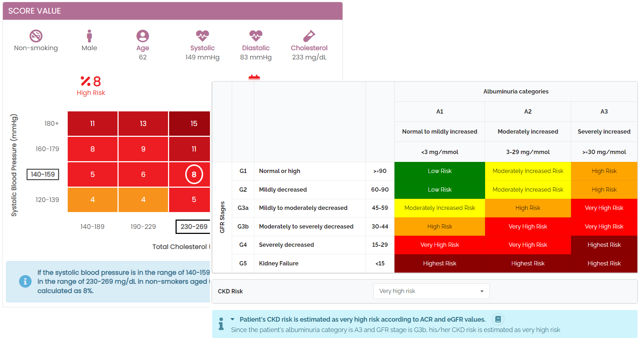Click the Cholesterol test tube icon

[309, 36]
